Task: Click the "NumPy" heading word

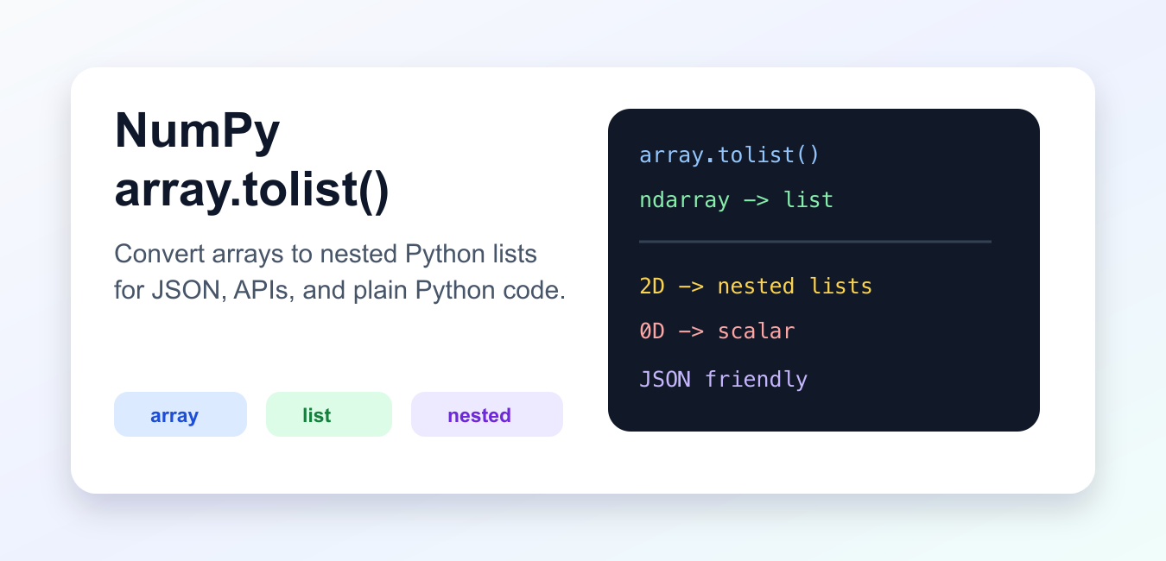Action: [198, 131]
